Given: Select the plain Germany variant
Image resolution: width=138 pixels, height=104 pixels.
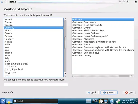Looking at the screenshot, I should 103,20.
